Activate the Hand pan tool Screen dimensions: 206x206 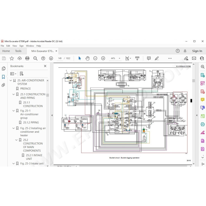click(x=87, y=58)
